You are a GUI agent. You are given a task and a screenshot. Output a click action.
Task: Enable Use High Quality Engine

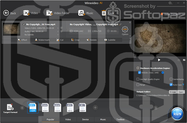(138, 79)
